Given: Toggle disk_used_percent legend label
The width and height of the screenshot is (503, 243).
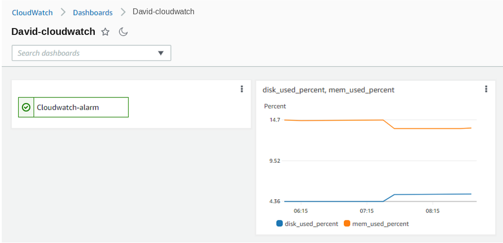Looking at the screenshot, I should point(311,224).
